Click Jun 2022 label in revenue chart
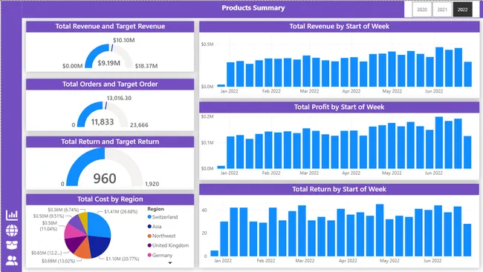This screenshot has height=272, width=483. click(434, 91)
